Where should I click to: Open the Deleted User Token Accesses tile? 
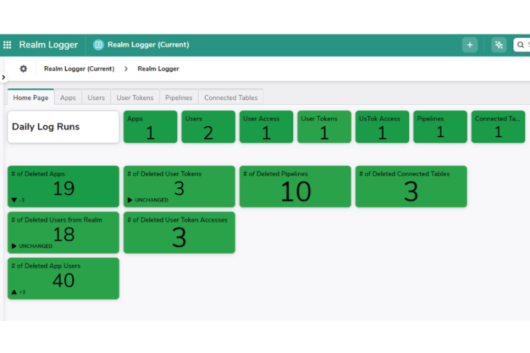(179, 232)
